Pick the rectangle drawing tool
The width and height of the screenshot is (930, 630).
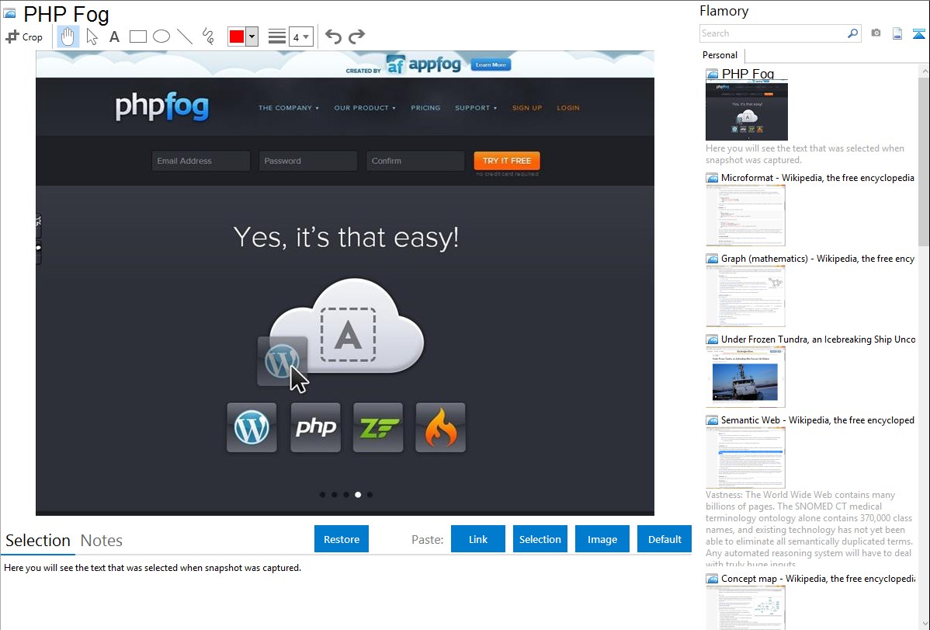[137, 37]
